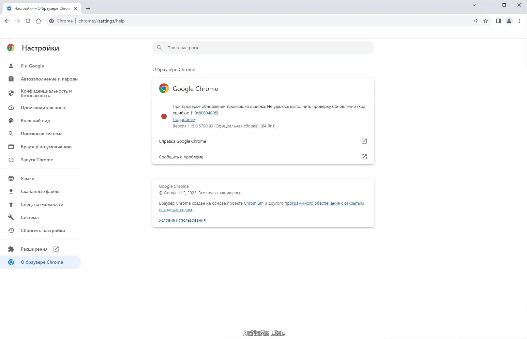Share this page using the share icon
This screenshot has height=339, width=527.
coord(475,21)
